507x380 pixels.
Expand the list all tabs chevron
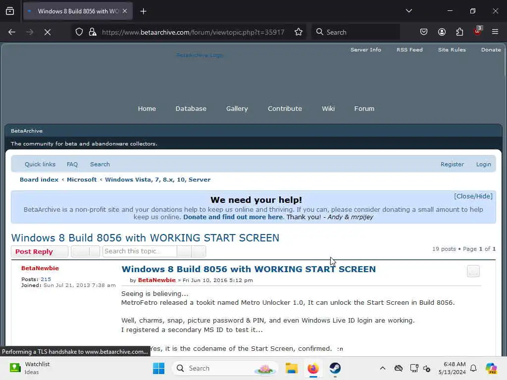pos(408,11)
